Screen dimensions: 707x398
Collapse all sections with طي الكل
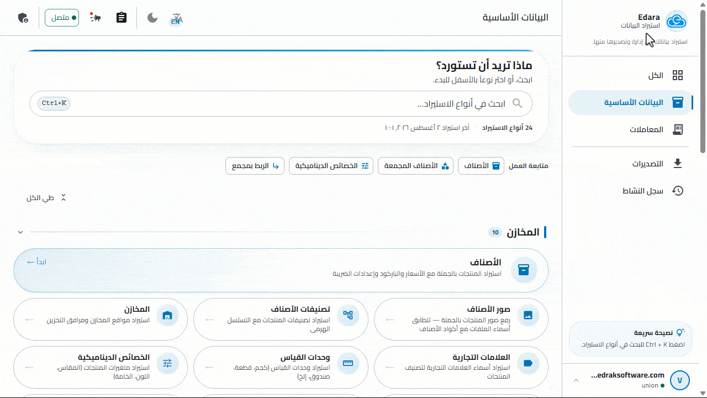[x=46, y=198]
